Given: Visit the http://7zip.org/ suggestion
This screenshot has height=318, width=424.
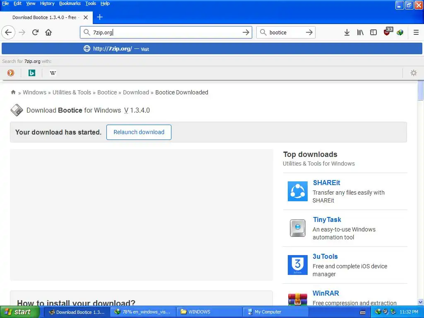Looking at the screenshot, I should pos(212,49).
